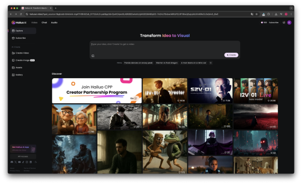Open the Explore sidebar item
This screenshot has width=302, height=184.
coord(23,31)
